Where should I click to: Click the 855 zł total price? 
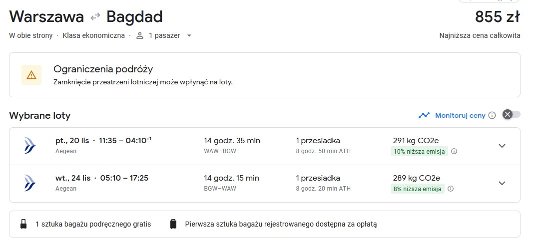coord(498,17)
